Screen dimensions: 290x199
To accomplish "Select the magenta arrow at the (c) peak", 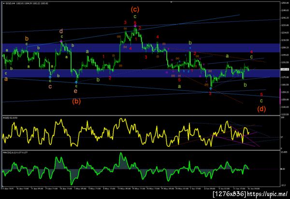I will click(135, 26).
